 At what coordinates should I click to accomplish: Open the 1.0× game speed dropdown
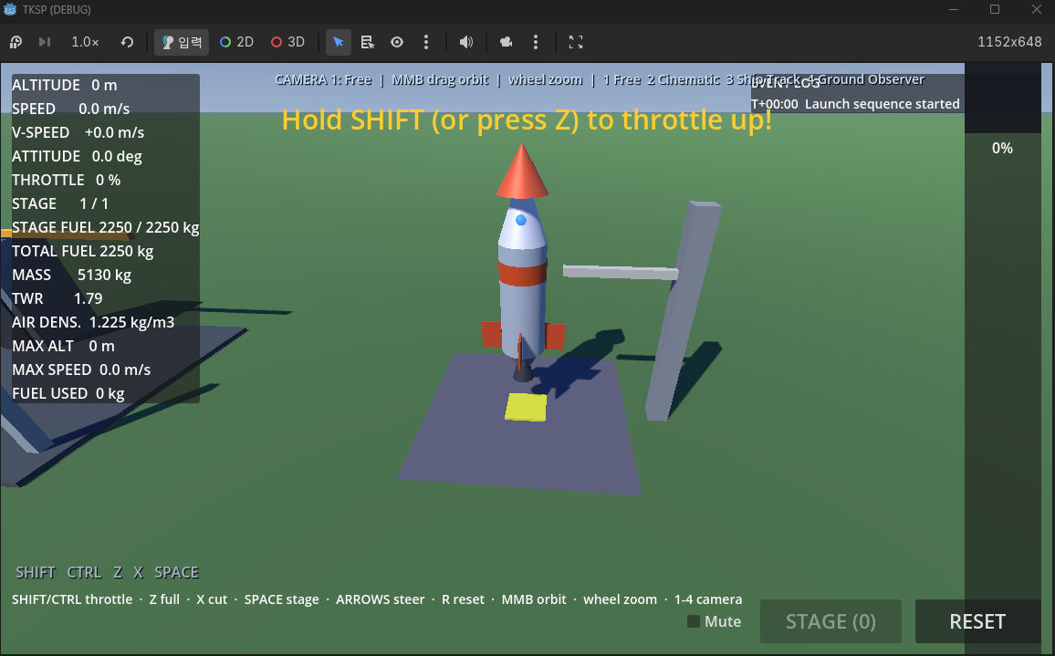tap(86, 42)
